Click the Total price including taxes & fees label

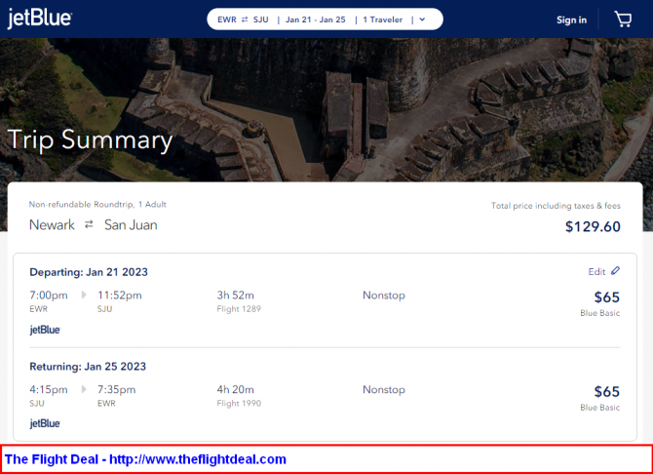click(556, 206)
